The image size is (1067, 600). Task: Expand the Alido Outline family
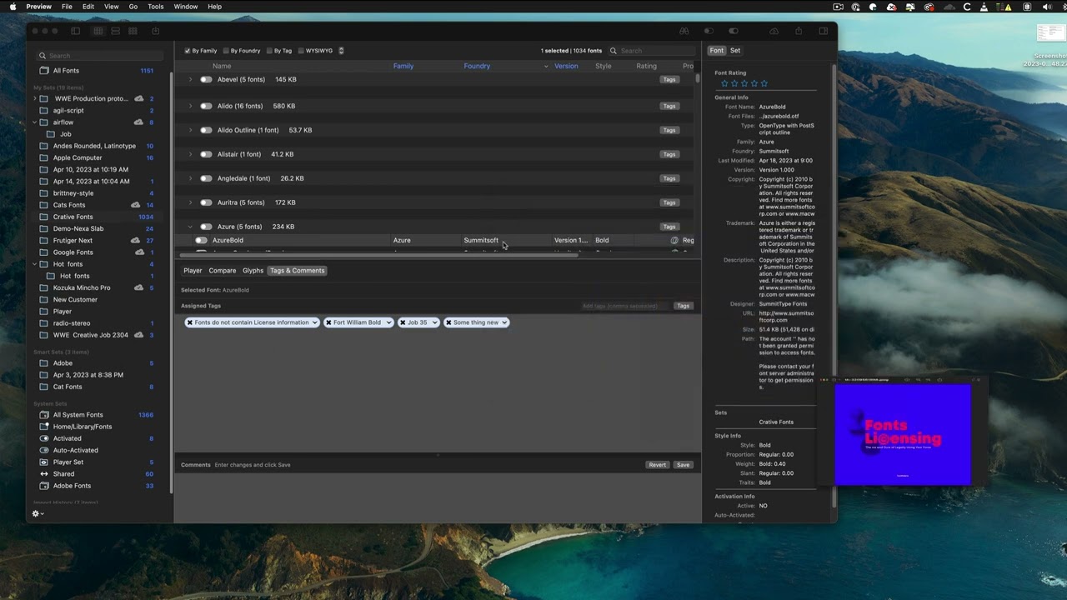pyautogui.click(x=190, y=131)
